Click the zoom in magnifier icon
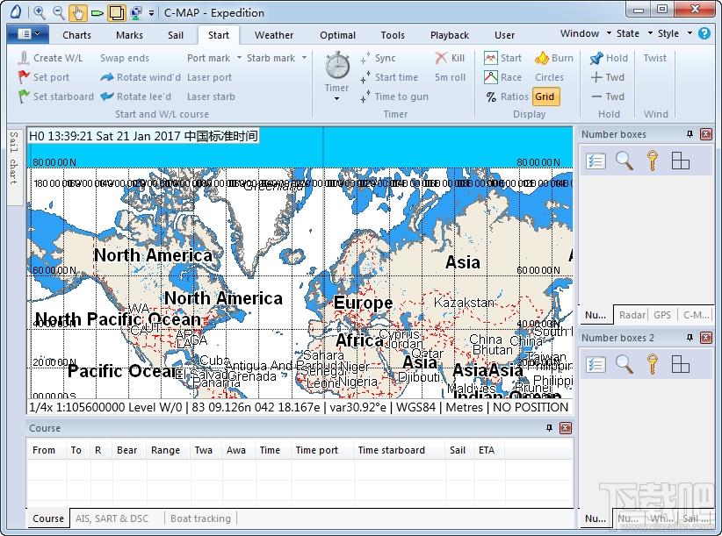The height and width of the screenshot is (536, 722). coord(40,12)
